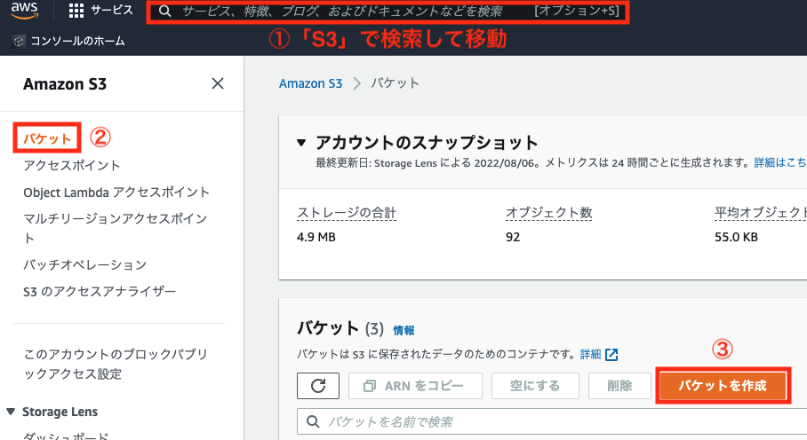Collapse the Storage Lens section

pyautogui.click(x=11, y=412)
